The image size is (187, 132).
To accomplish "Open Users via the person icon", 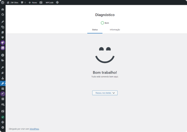I will click(3, 78).
